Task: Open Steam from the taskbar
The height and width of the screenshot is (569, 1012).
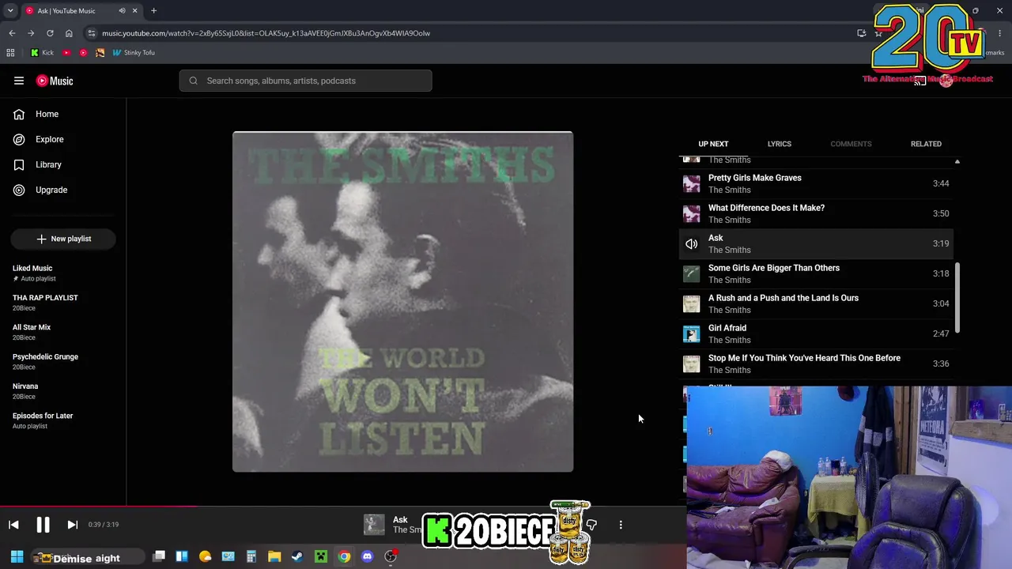Action: pyautogui.click(x=297, y=556)
